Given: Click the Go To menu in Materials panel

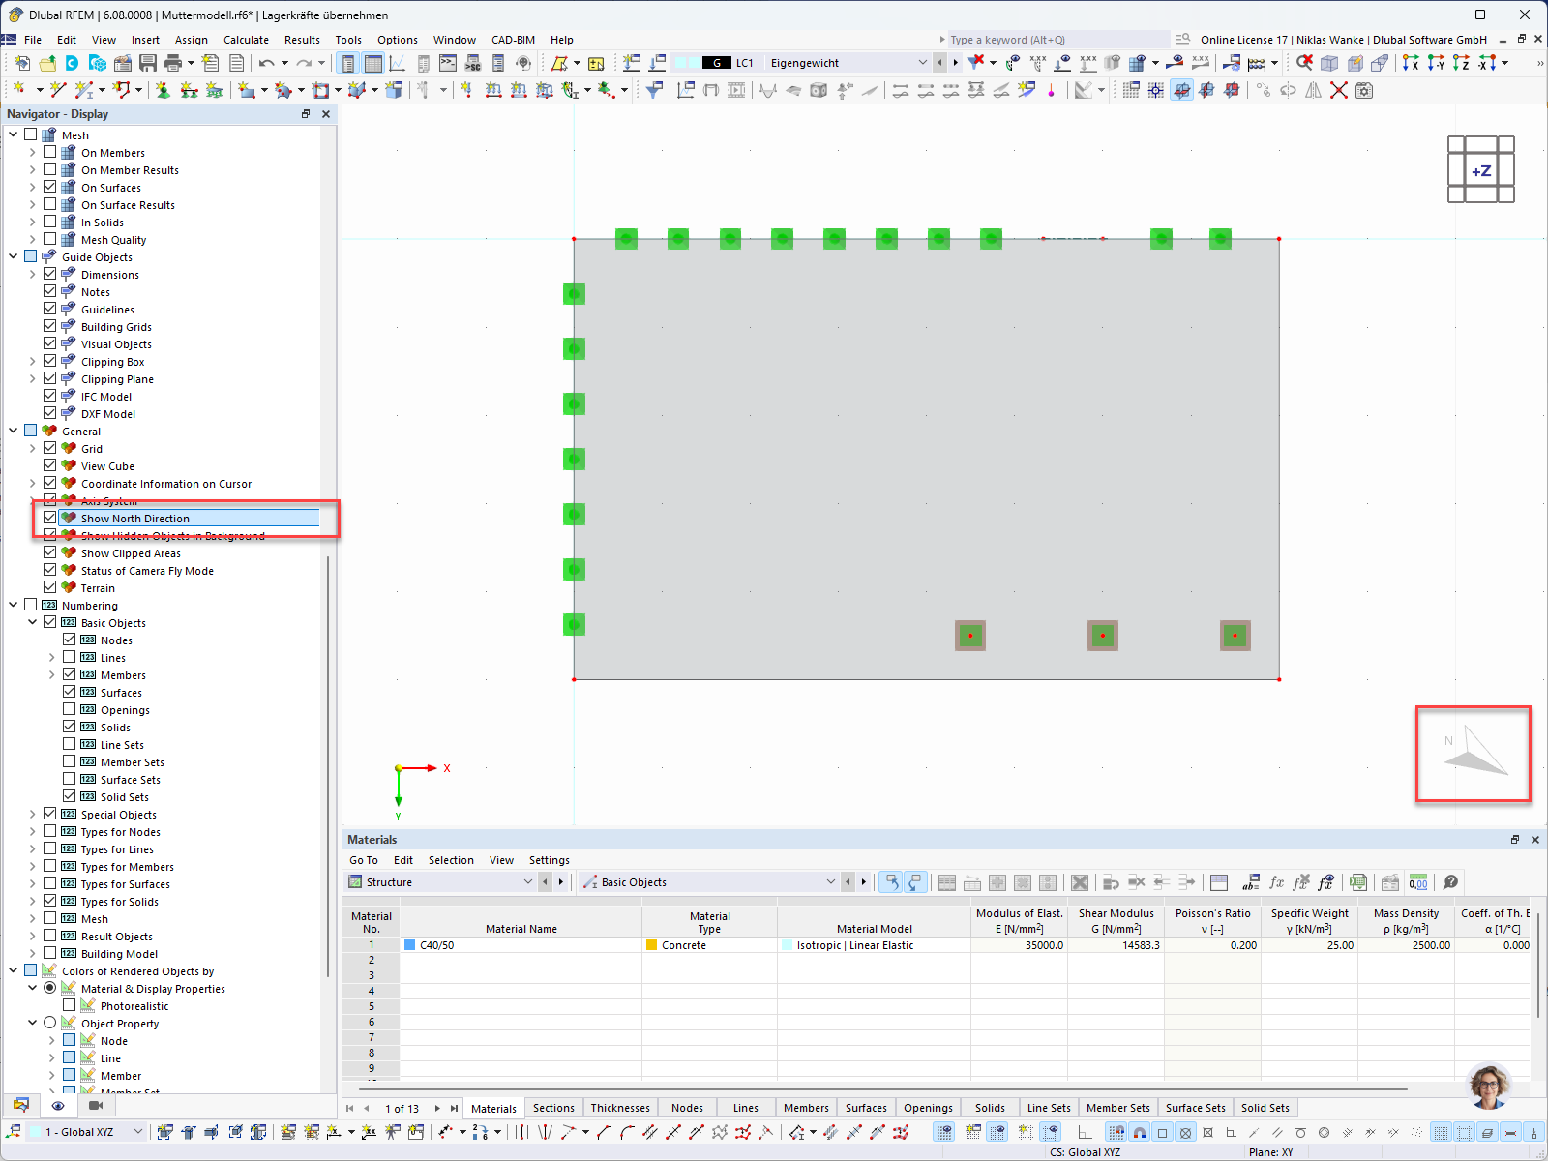Looking at the screenshot, I should [364, 860].
